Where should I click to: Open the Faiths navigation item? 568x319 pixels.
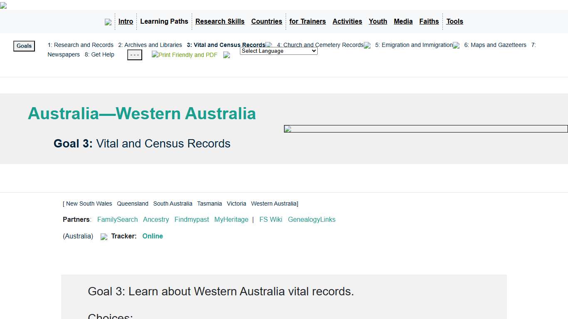tap(429, 21)
